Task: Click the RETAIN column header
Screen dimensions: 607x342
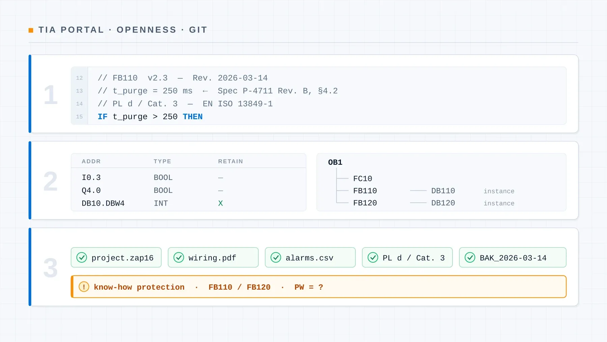Action: pos(231,161)
